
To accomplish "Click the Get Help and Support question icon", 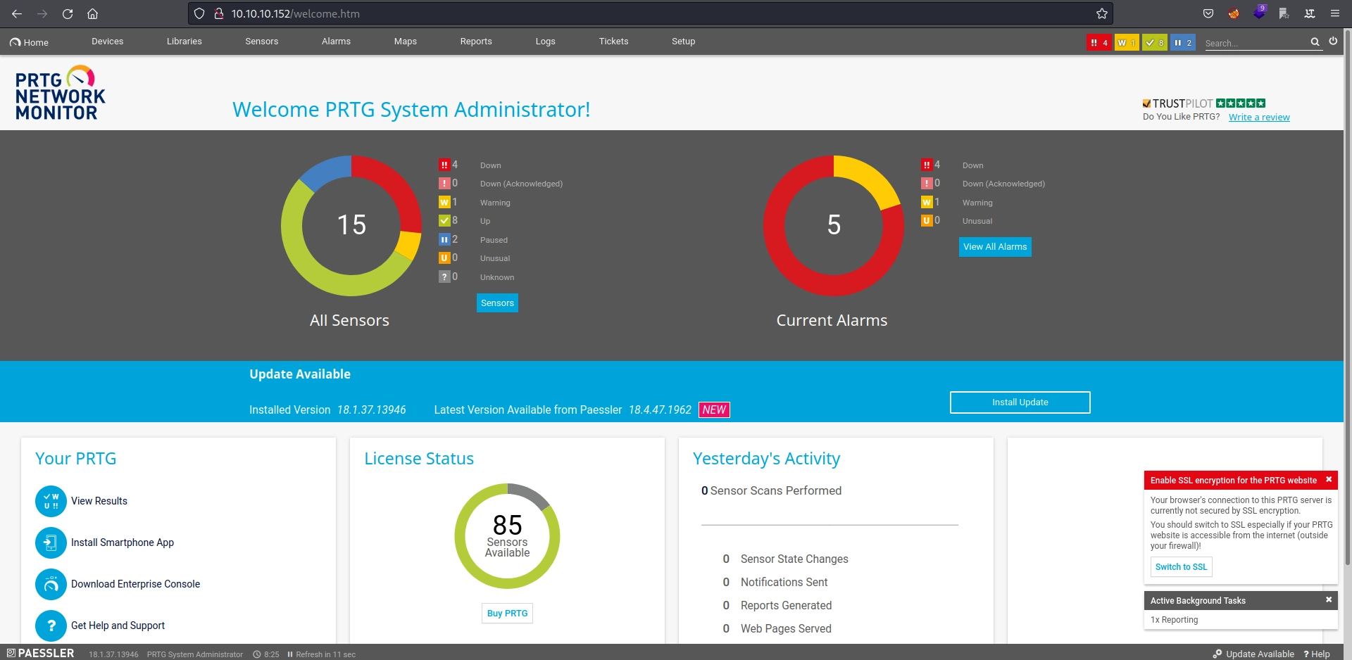I will pyautogui.click(x=51, y=626).
